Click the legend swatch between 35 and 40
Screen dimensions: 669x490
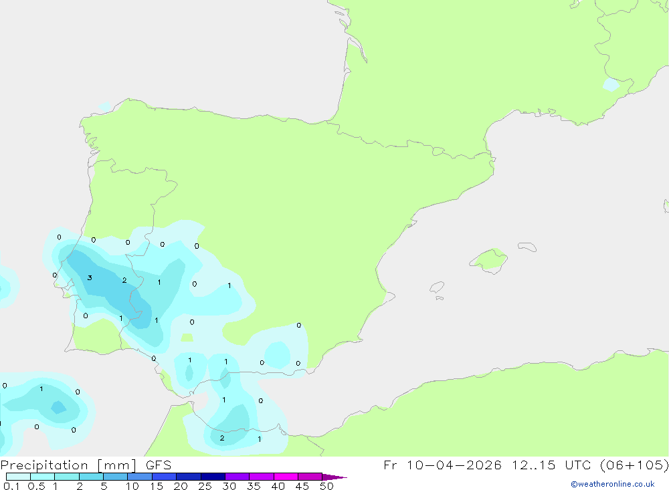click(262, 477)
